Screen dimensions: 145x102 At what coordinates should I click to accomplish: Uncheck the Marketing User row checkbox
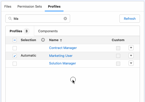click(15, 56)
